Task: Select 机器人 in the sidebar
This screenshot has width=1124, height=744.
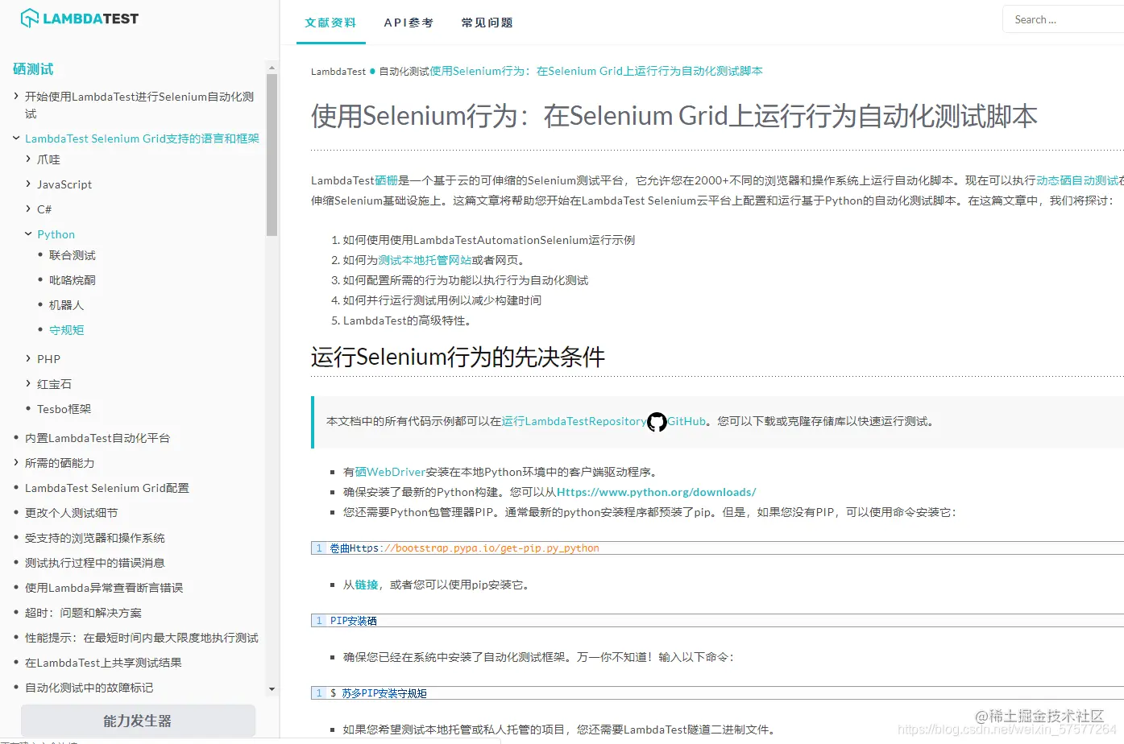Action: [x=65, y=304]
